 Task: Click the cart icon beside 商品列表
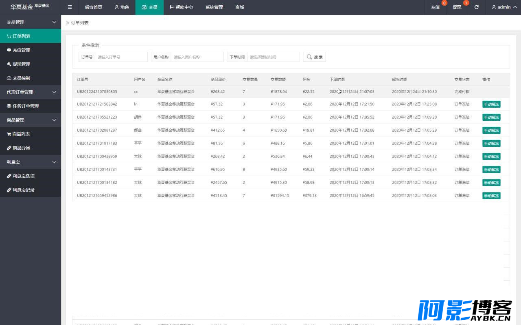coord(9,134)
